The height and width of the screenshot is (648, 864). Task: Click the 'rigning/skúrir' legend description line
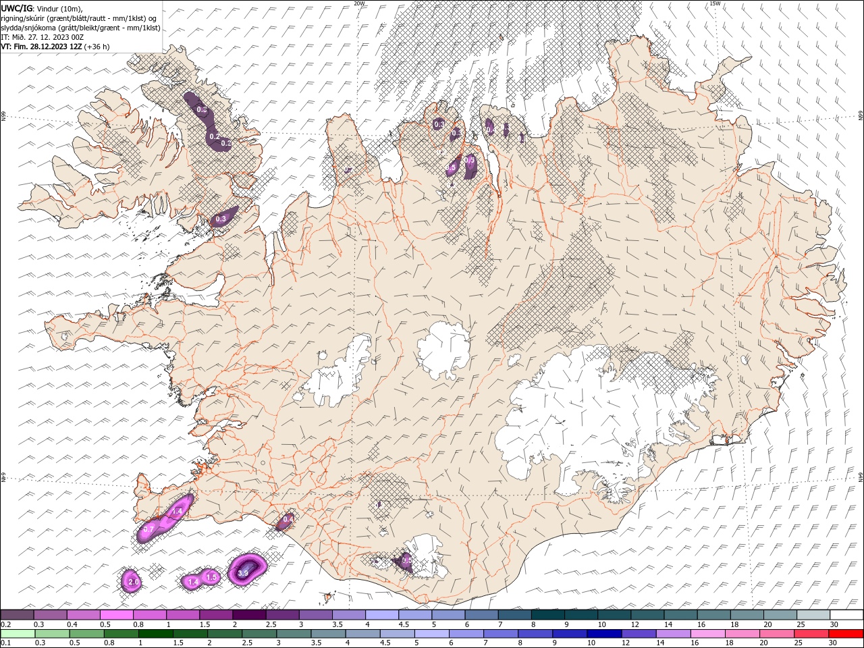[80, 18]
